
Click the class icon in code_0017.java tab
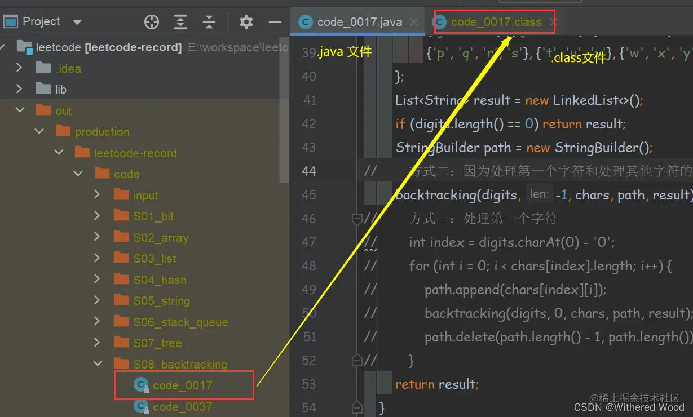tap(306, 22)
